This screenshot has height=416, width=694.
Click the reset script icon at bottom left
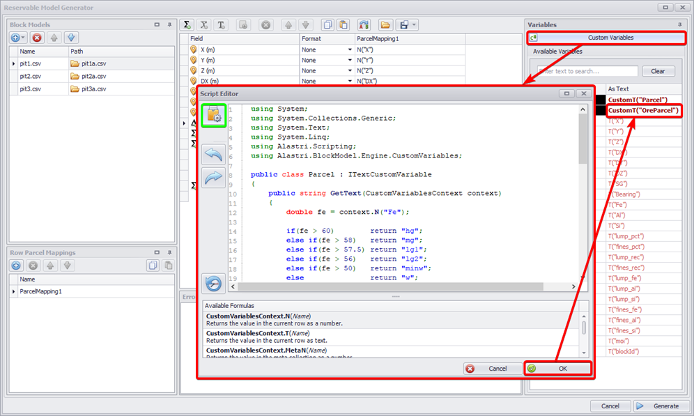click(213, 283)
